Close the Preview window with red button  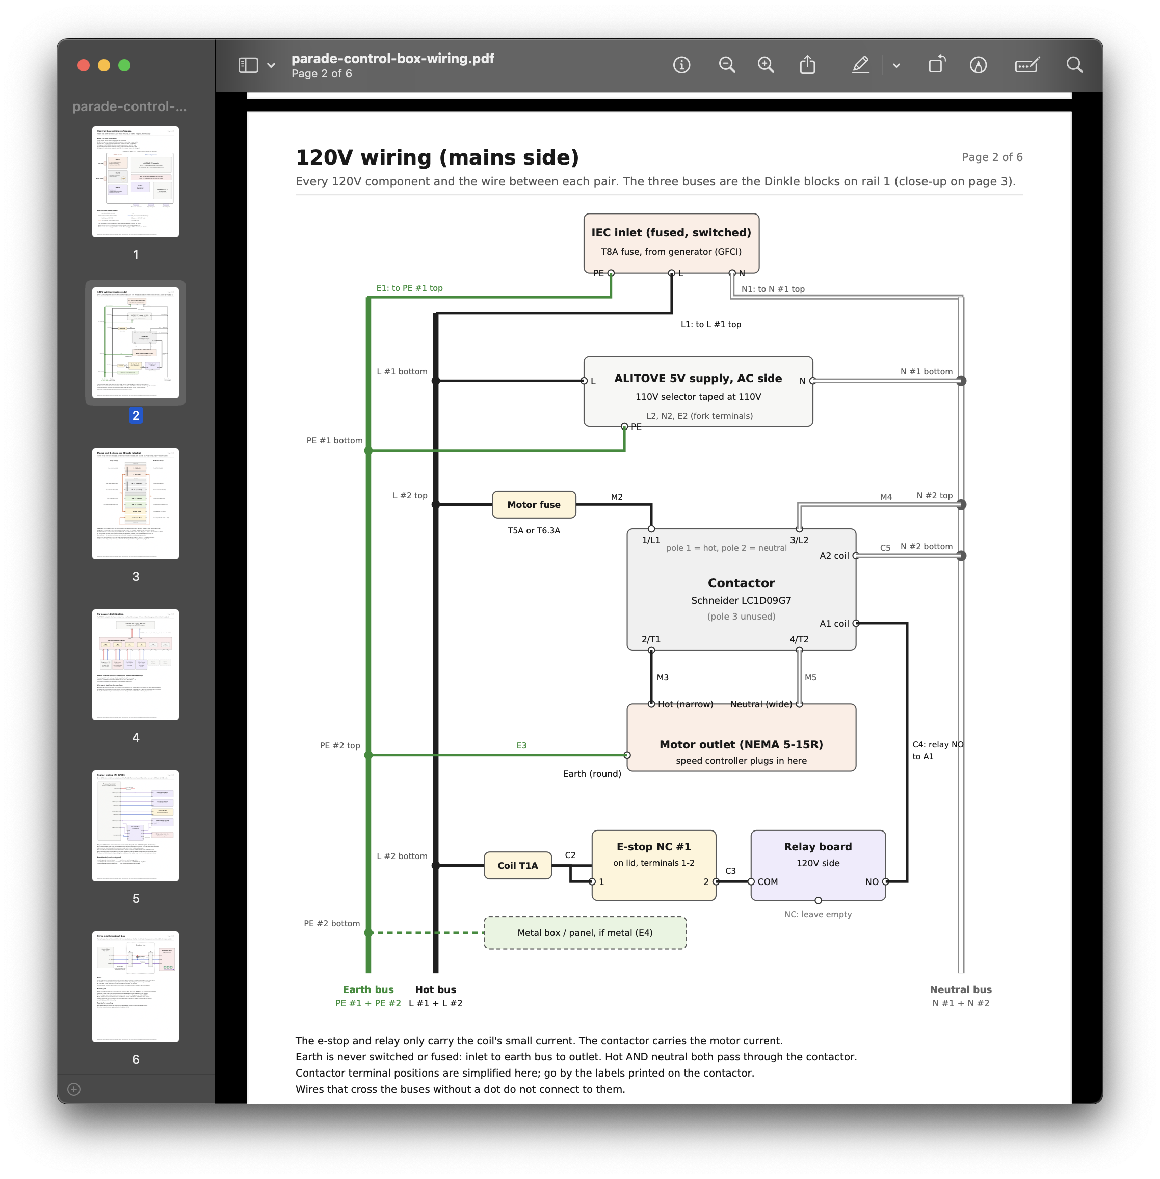click(x=84, y=65)
